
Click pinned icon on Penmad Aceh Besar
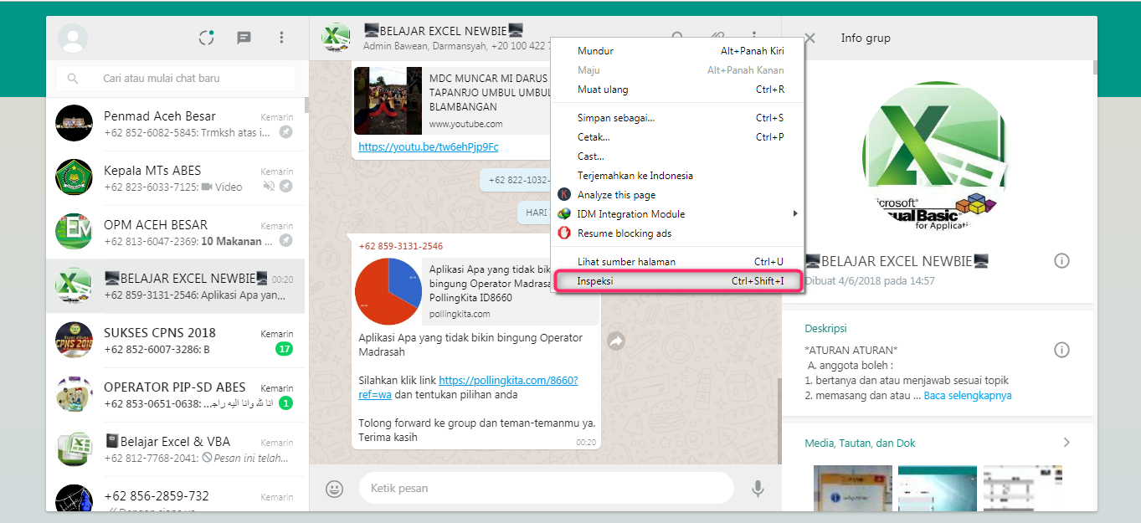point(285,132)
